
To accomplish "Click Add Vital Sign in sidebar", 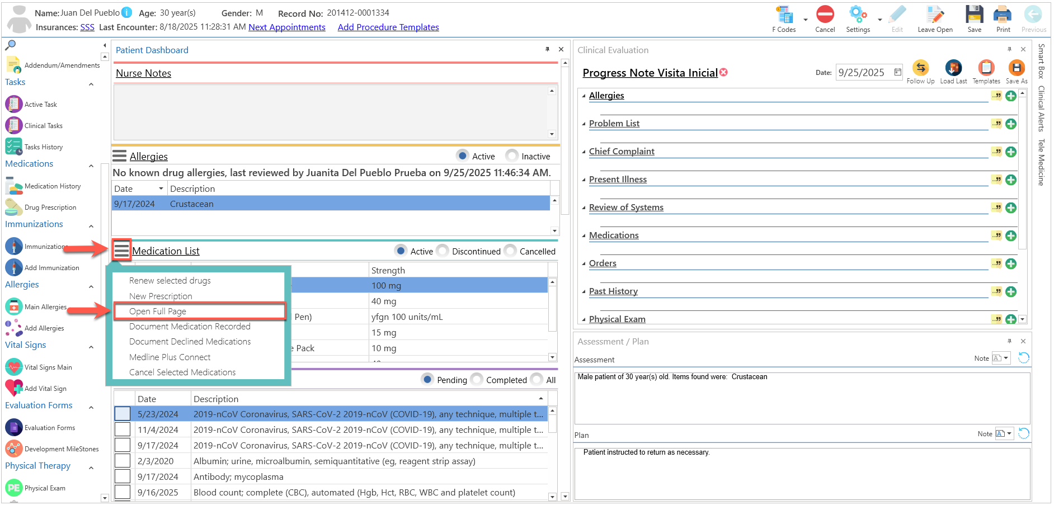I will tap(36, 388).
